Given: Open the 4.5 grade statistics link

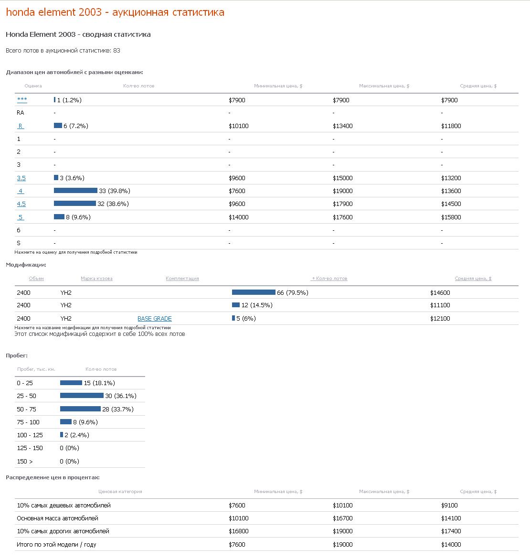Looking at the screenshot, I should click(x=21, y=204).
